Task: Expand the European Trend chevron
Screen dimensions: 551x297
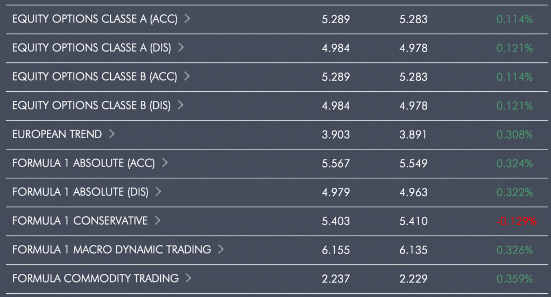Action: (111, 134)
